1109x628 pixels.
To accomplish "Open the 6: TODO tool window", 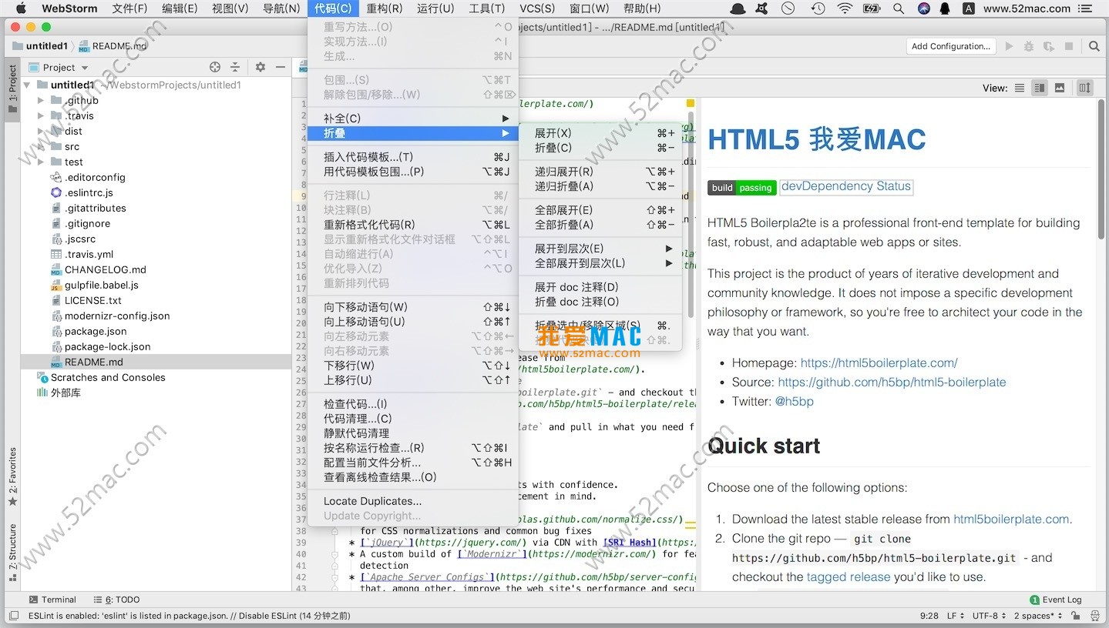I will point(116,600).
